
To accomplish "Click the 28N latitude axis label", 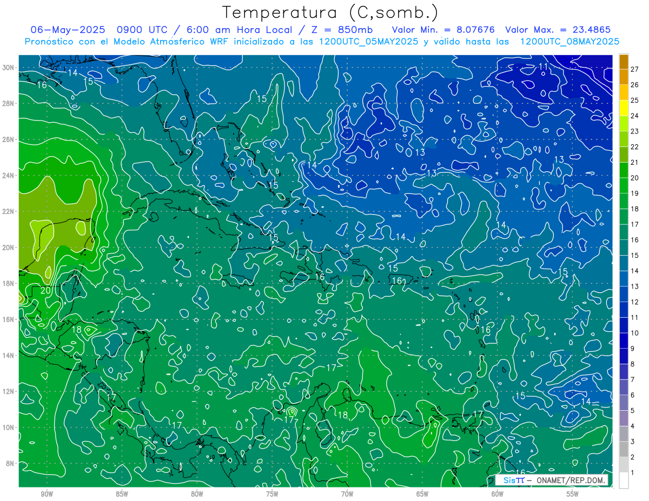I will point(8,103).
